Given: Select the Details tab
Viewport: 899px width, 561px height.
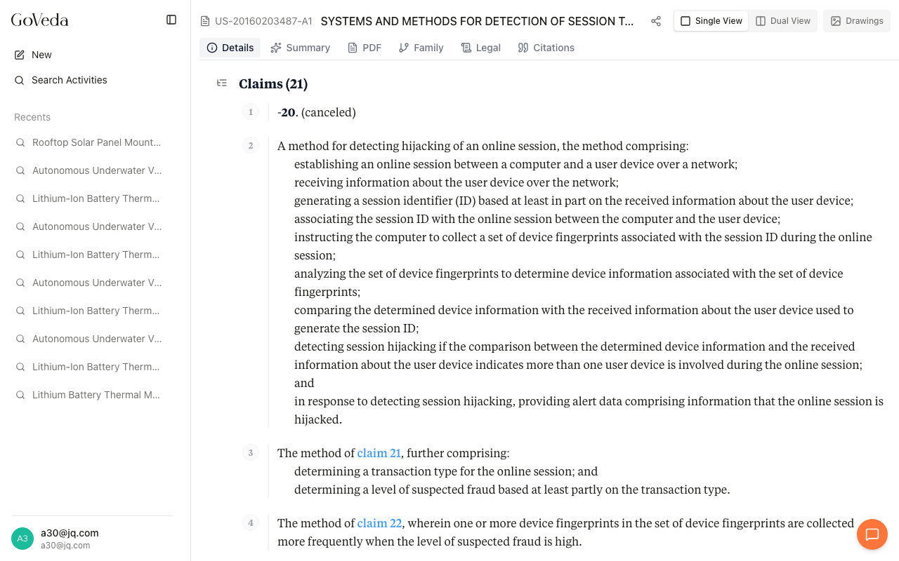Looking at the screenshot, I should click(x=230, y=48).
